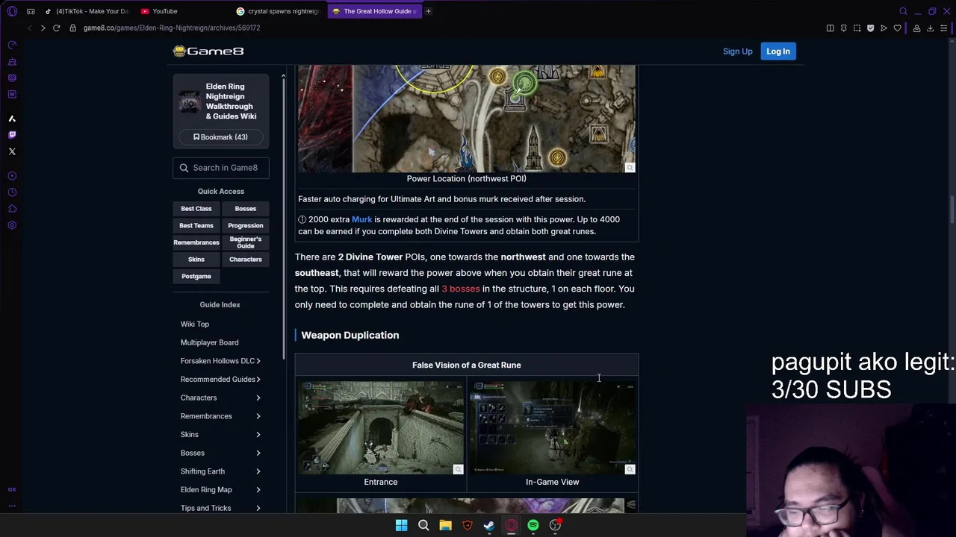Expand Shifting Earth section

click(220, 471)
